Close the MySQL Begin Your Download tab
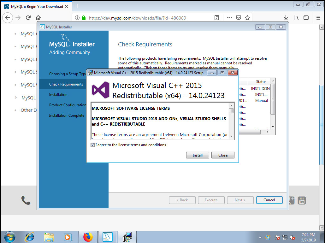Image resolution: width=325 pixels, height=243 pixels. click(x=67, y=7)
